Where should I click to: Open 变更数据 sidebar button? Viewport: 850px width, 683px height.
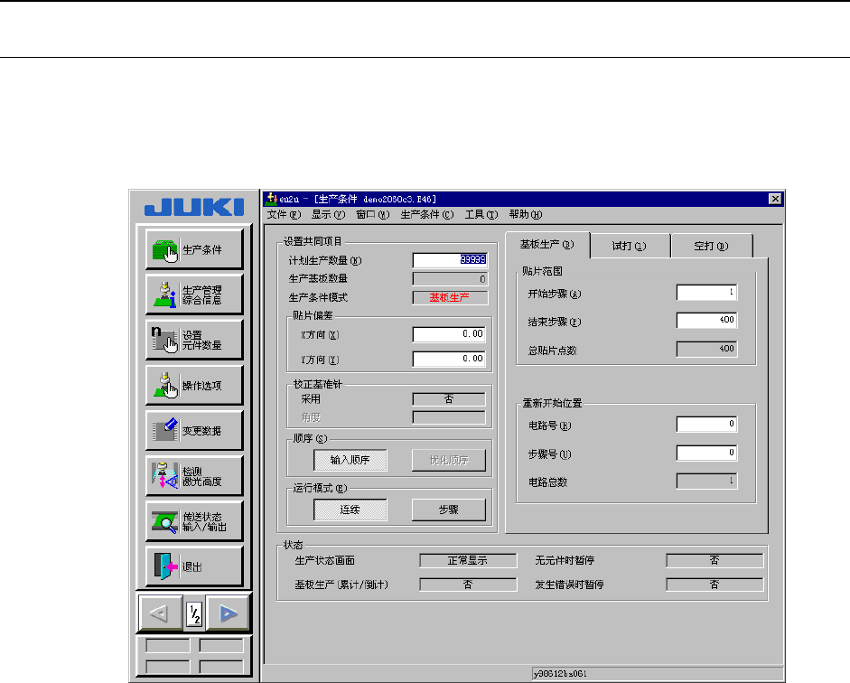click(194, 430)
